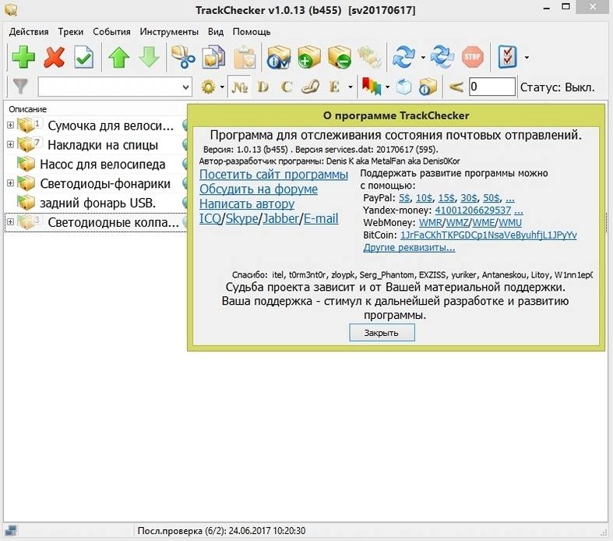Delete track using the red X icon
Viewport: 613px width, 541px height.
pyautogui.click(x=54, y=58)
